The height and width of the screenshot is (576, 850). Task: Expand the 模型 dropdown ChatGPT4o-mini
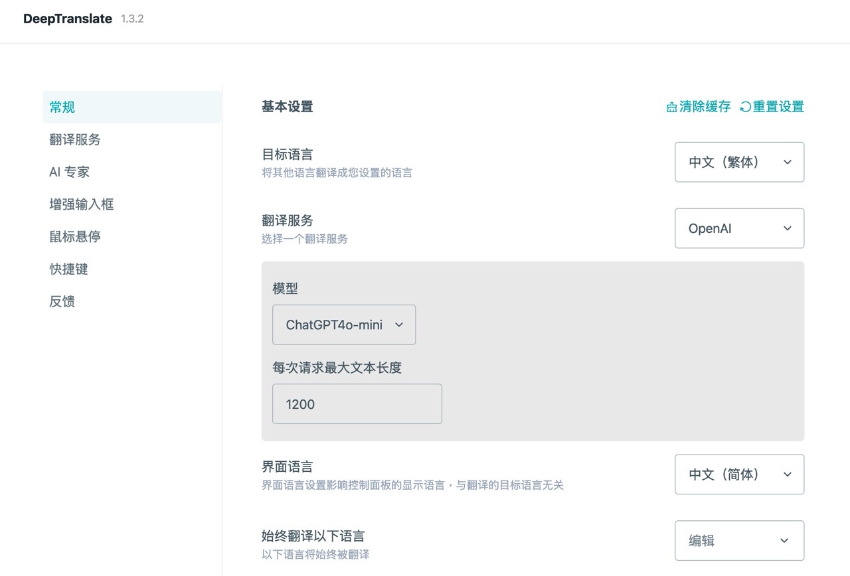(x=344, y=324)
